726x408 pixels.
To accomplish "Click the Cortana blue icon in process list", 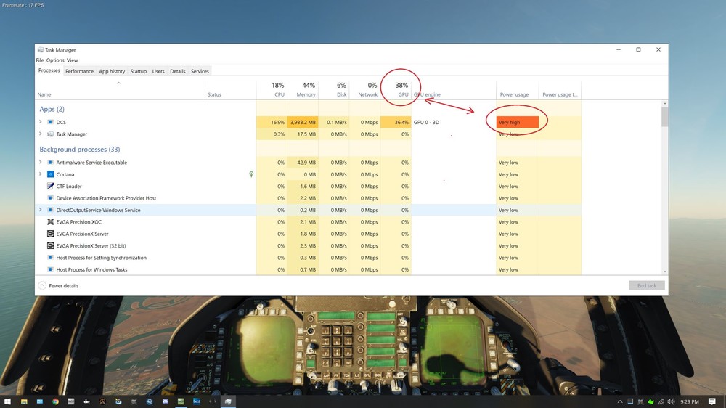I will (51, 174).
